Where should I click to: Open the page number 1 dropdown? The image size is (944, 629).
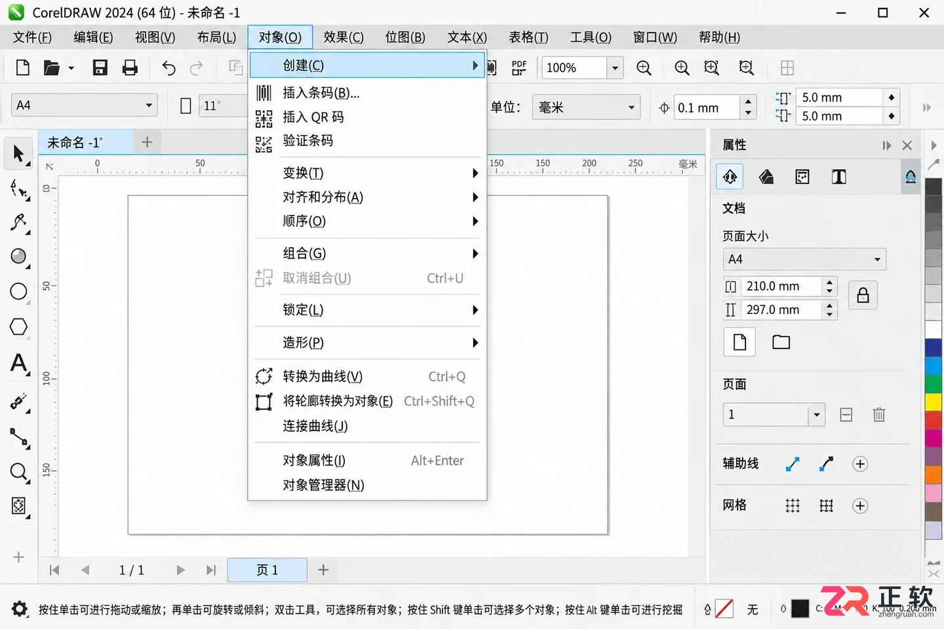(x=816, y=415)
